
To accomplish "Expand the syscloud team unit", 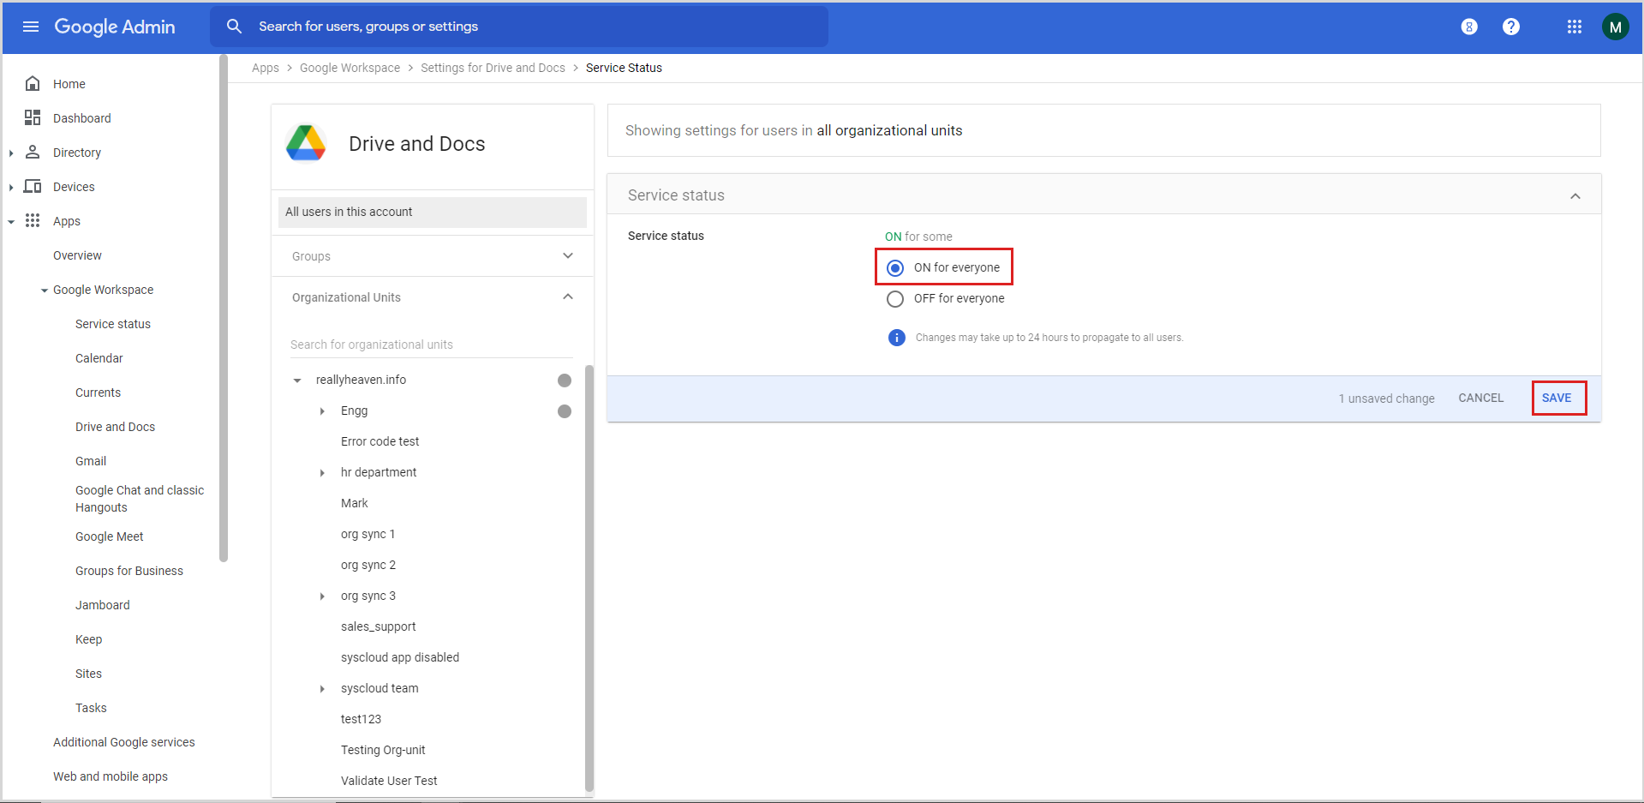I will (x=322, y=689).
